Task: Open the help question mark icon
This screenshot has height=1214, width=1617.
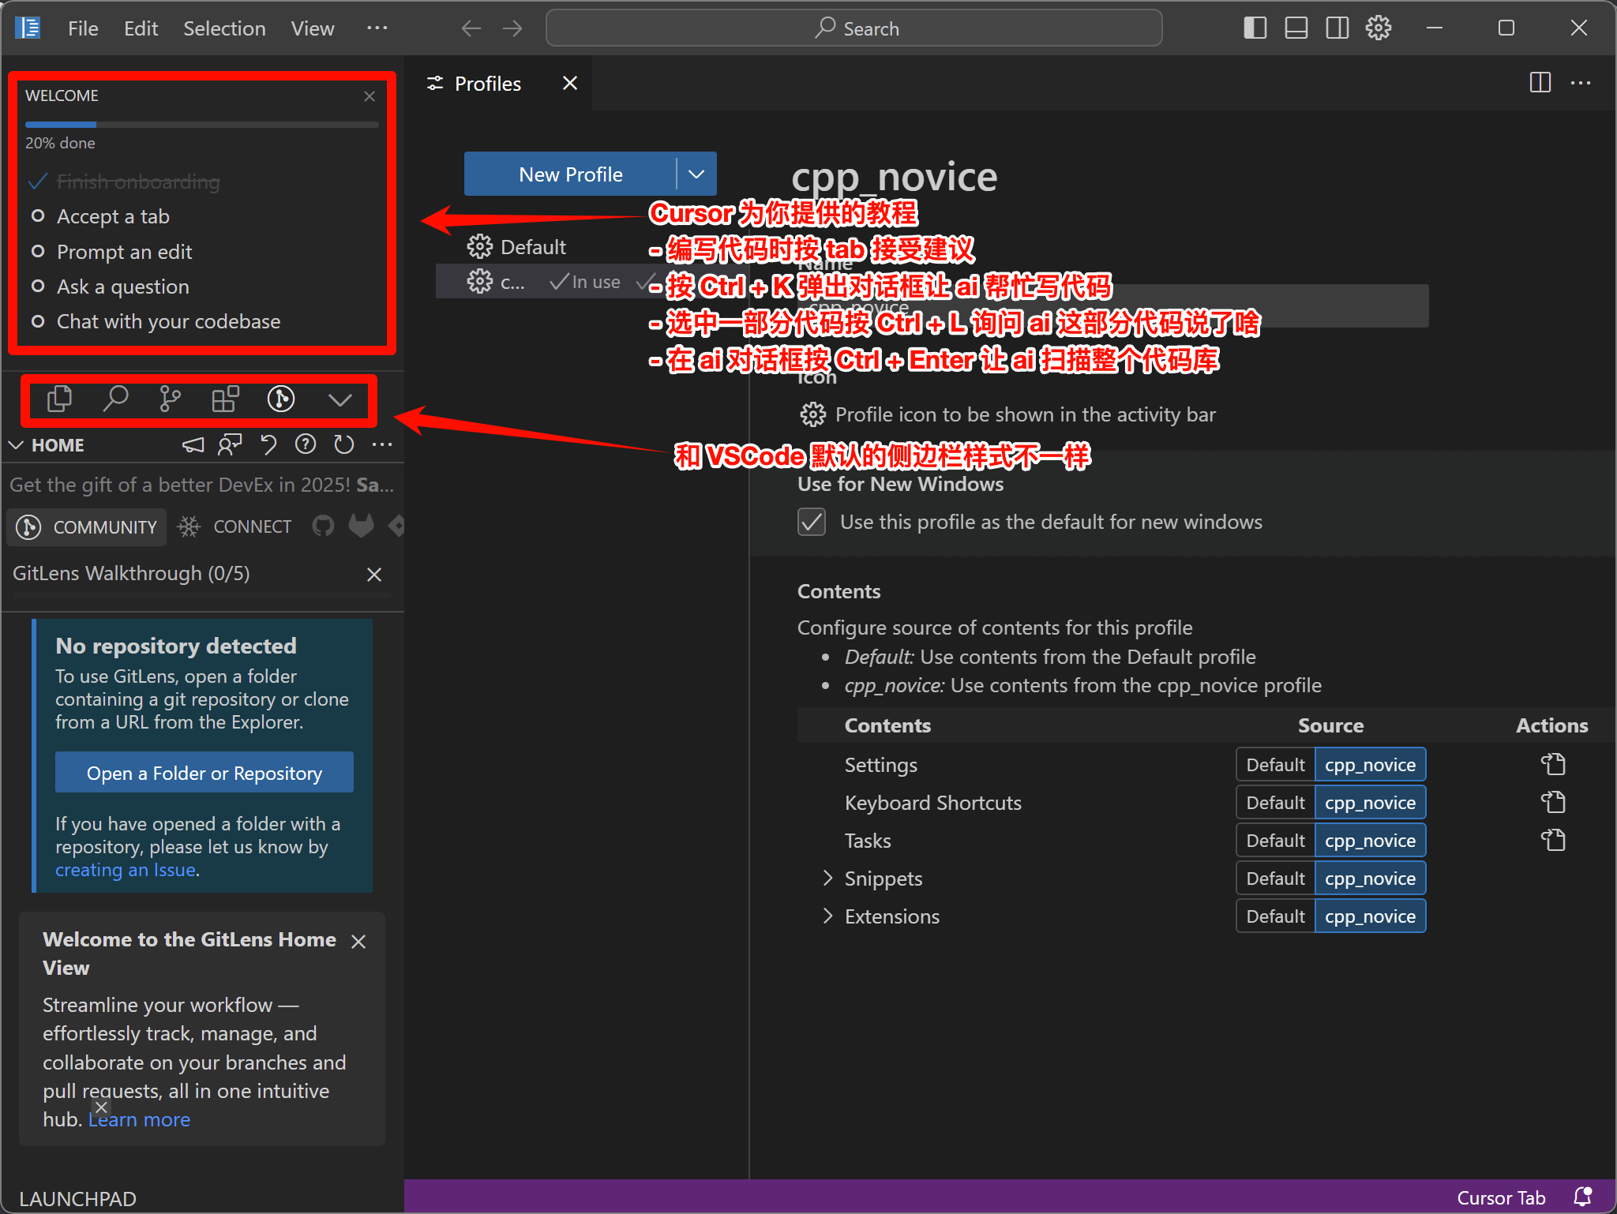Action: point(306,445)
